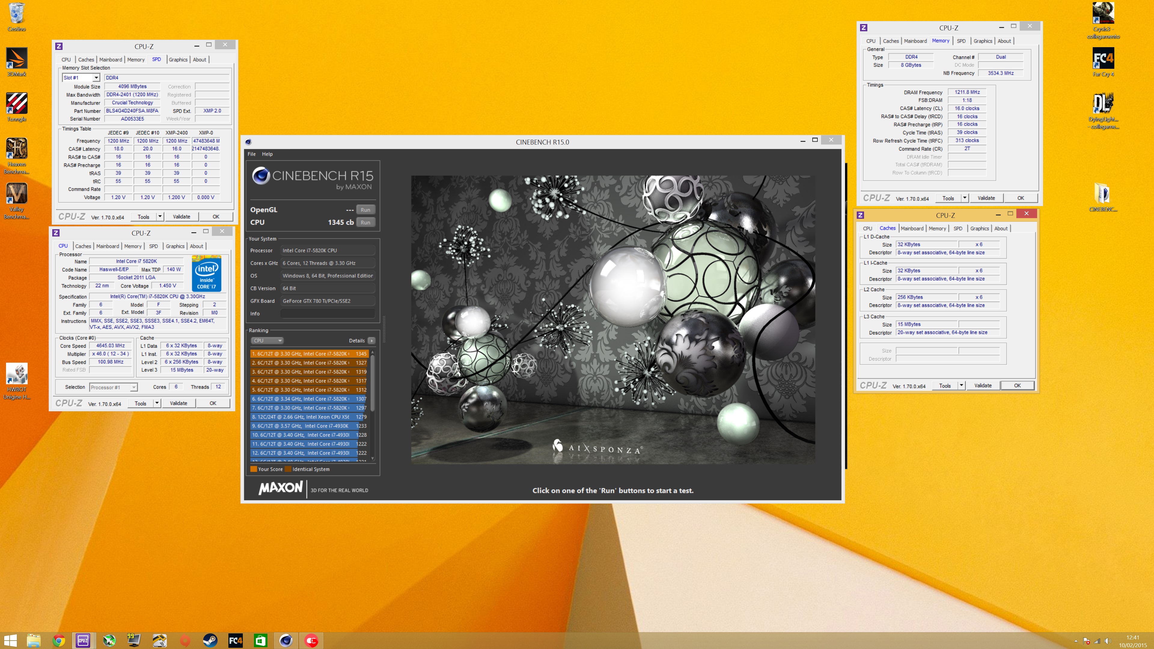Click the Intel Core i7 logo in CPU-Z
Viewport: 1154px width, 649px height.
(x=206, y=274)
